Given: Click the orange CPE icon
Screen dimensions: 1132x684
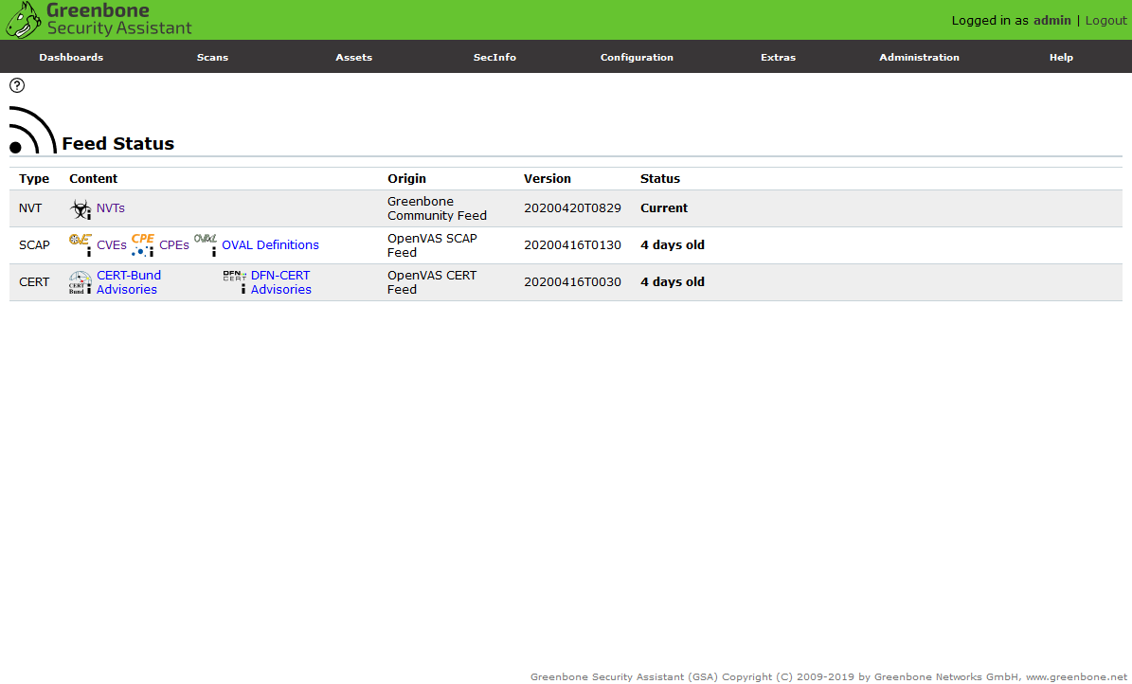Looking at the screenshot, I should click(x=143, y=244).
